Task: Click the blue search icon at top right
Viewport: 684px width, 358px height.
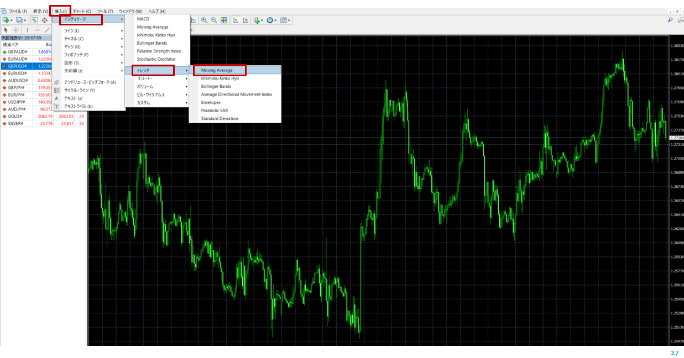Action: pyautogui.click(x=670, y=20)
